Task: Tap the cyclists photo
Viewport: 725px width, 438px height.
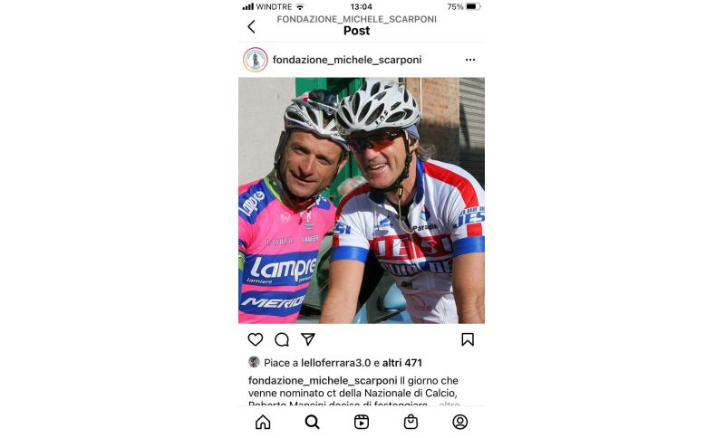Action: (x=362, y=200)
